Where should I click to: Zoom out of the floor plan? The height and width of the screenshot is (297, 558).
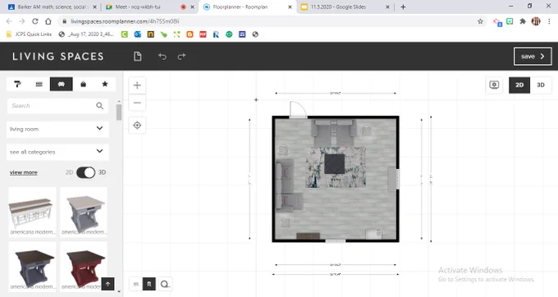[x=137, y=103]
